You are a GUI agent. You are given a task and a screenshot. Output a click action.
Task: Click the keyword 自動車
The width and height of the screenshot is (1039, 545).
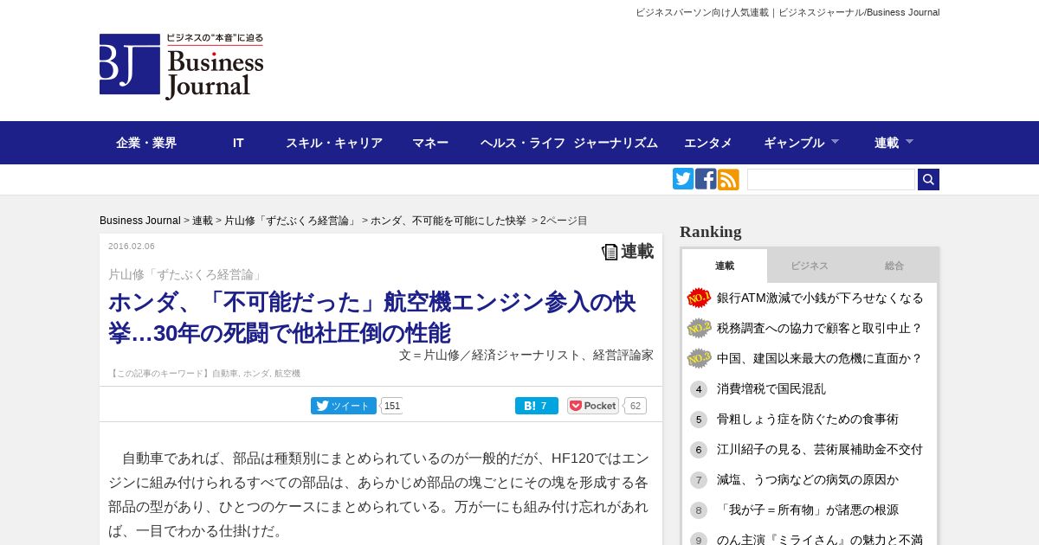tap(225, 374)
